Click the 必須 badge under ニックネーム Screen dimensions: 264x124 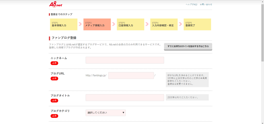pos(54,63)
